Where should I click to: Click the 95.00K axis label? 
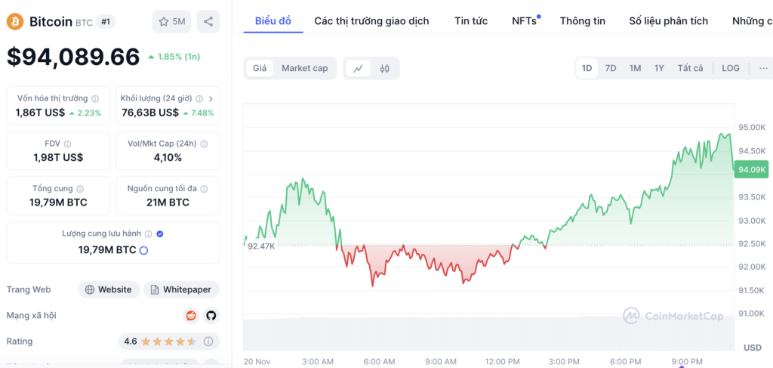point(752,127)
